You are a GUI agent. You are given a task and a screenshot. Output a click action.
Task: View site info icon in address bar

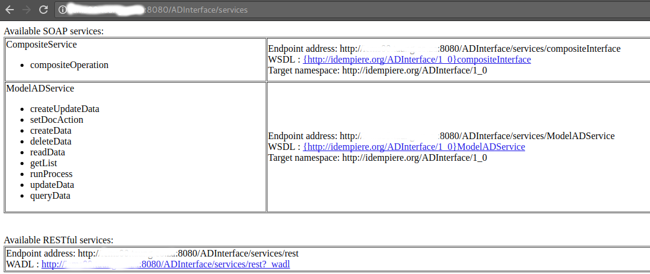point(62,10)
